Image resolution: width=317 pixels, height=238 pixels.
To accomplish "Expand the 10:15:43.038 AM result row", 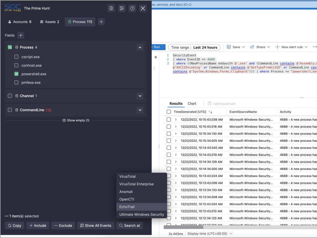I will 176,120.
